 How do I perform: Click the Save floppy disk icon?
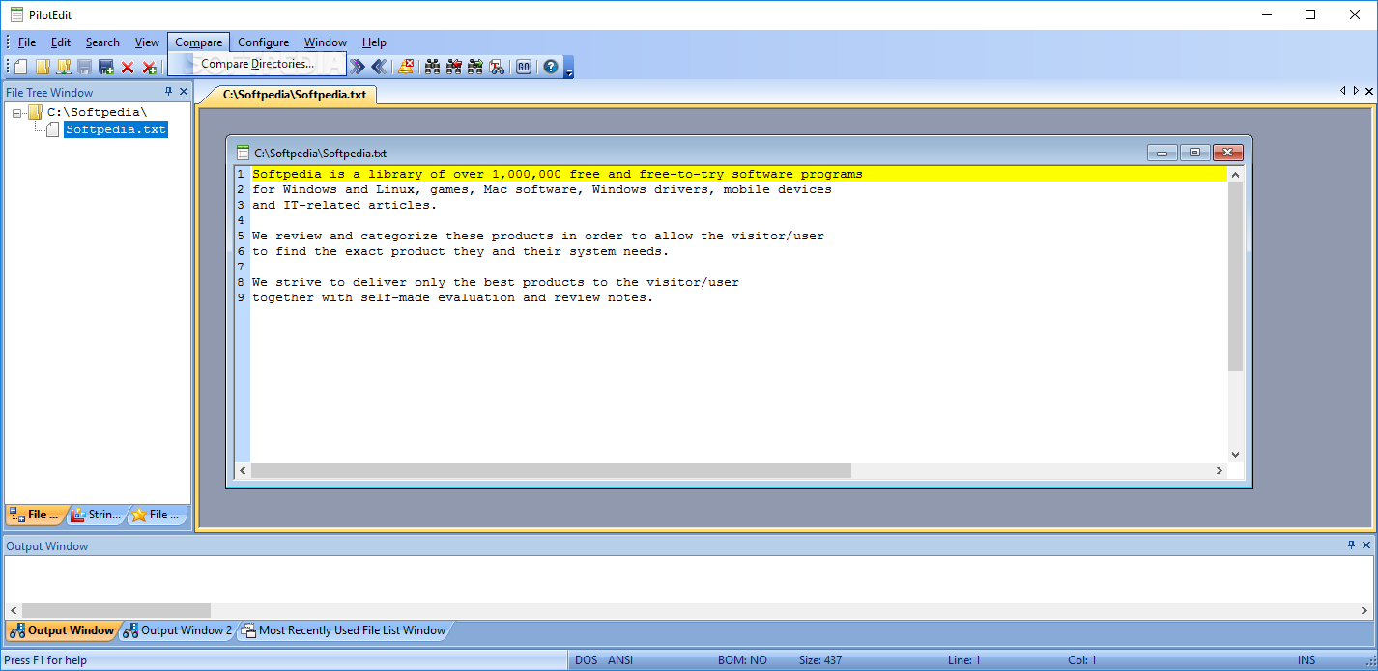[x=84, y=67]
